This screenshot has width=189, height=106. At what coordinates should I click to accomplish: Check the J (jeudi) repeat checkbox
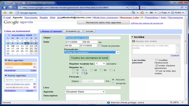tap(111, 70)
